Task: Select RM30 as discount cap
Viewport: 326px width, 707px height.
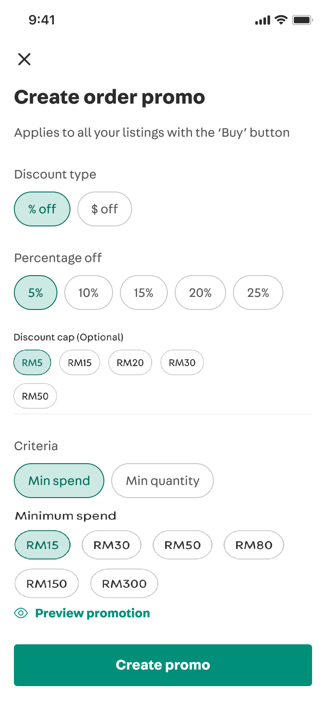Action: click(x=182, y=363)
